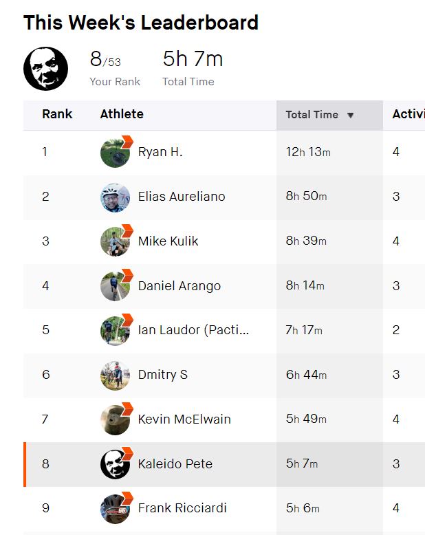This screenshot has width=425, height=535.
Task: Sort by the Total Time arrow
Action: [350, 115]
